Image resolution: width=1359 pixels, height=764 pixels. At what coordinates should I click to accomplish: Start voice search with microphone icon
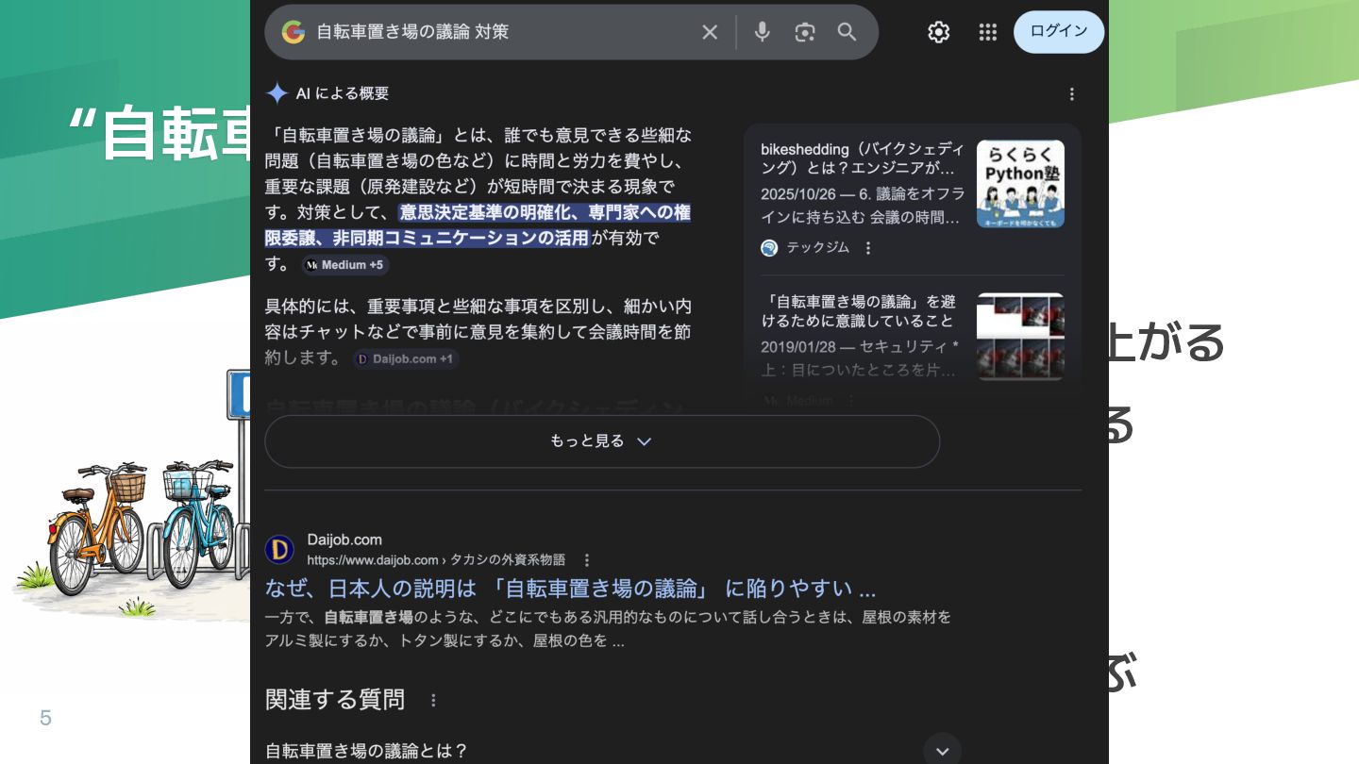pyautogui.click(x=763, y=32)
